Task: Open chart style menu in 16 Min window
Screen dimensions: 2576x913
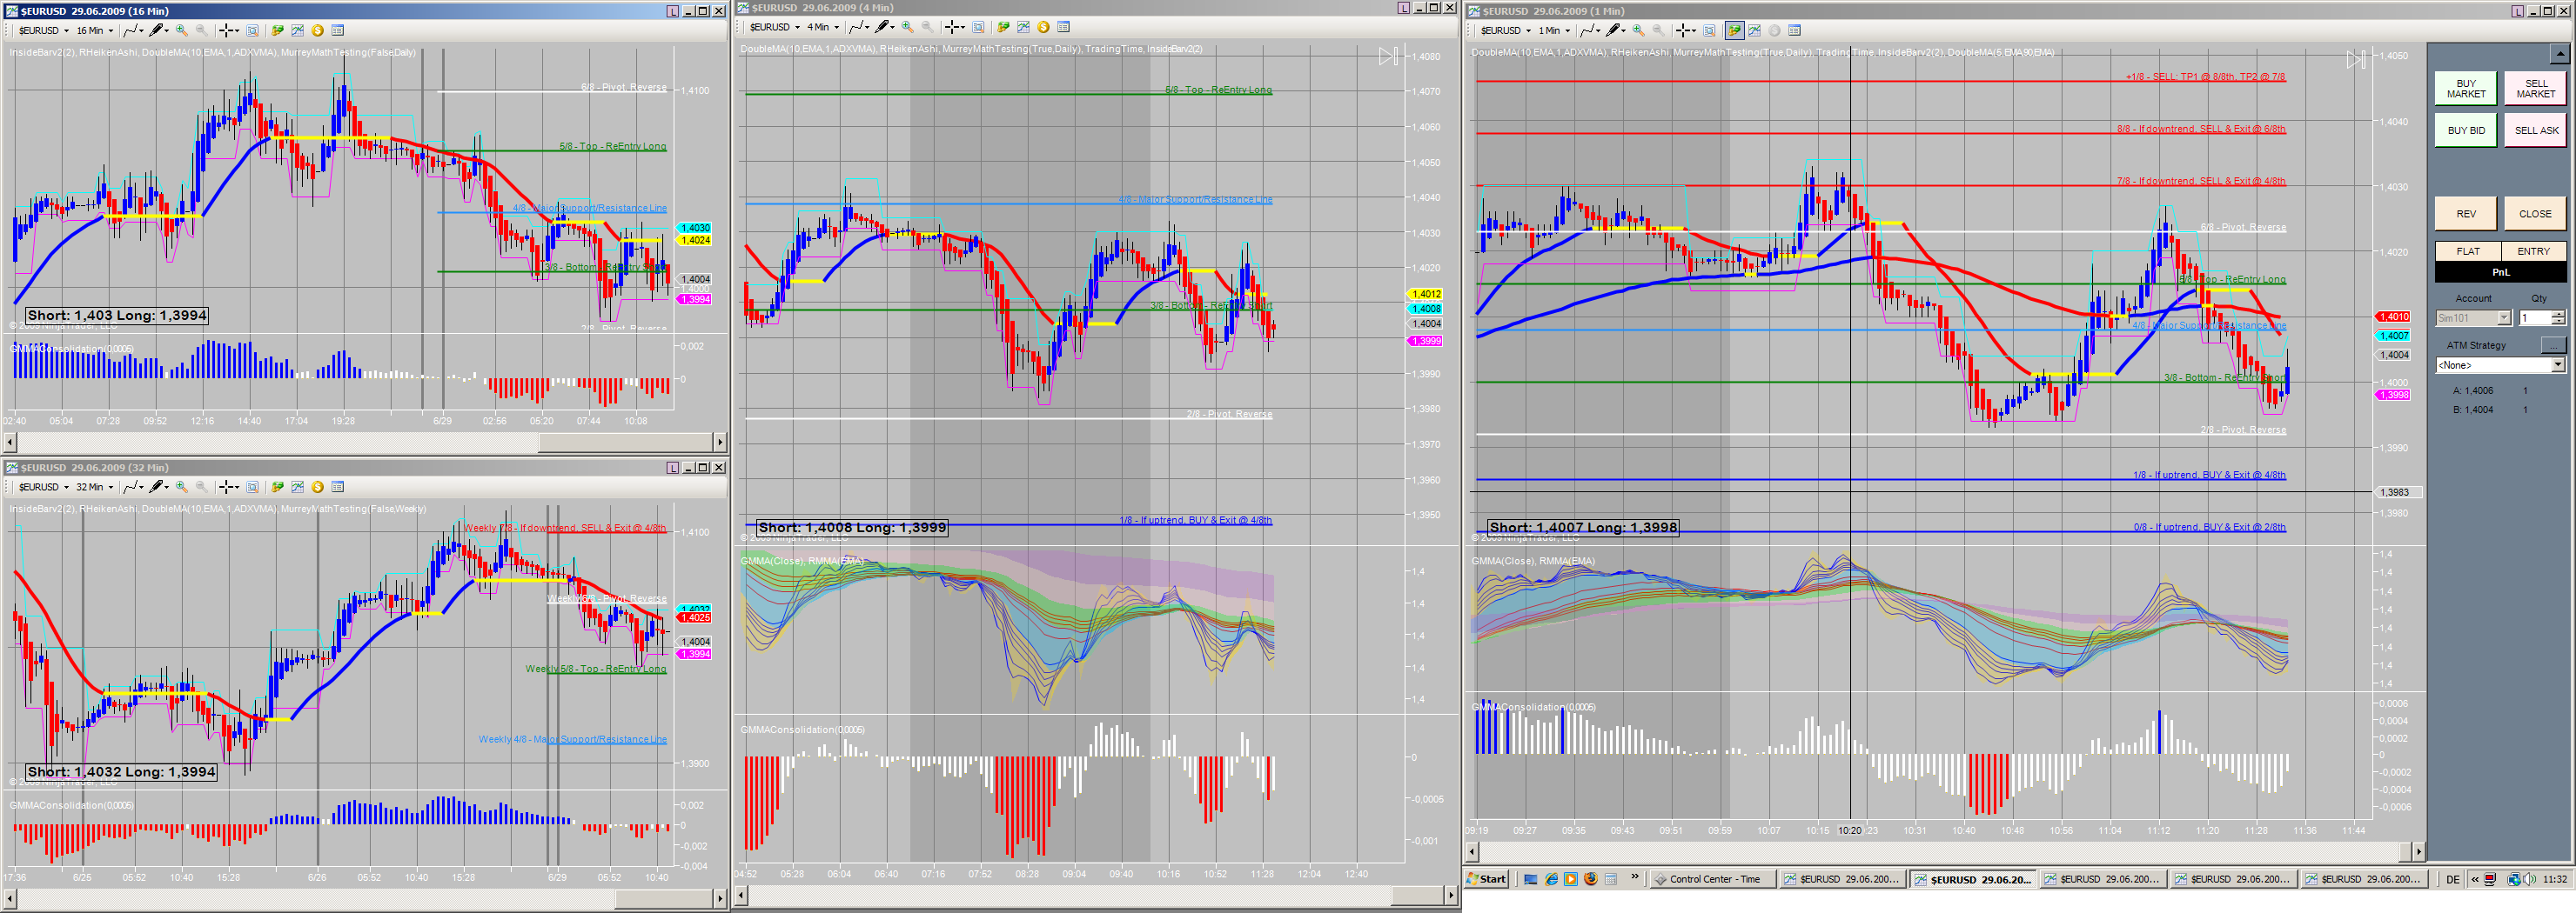Action: click(133, 30)
